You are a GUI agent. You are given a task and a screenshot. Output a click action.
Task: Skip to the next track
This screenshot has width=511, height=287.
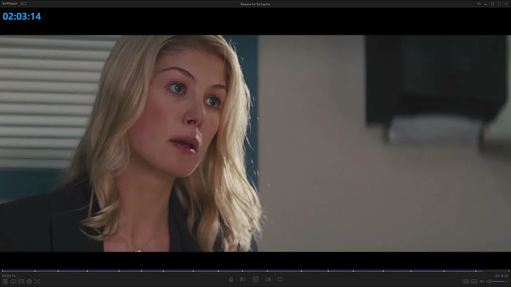(268, 279)
